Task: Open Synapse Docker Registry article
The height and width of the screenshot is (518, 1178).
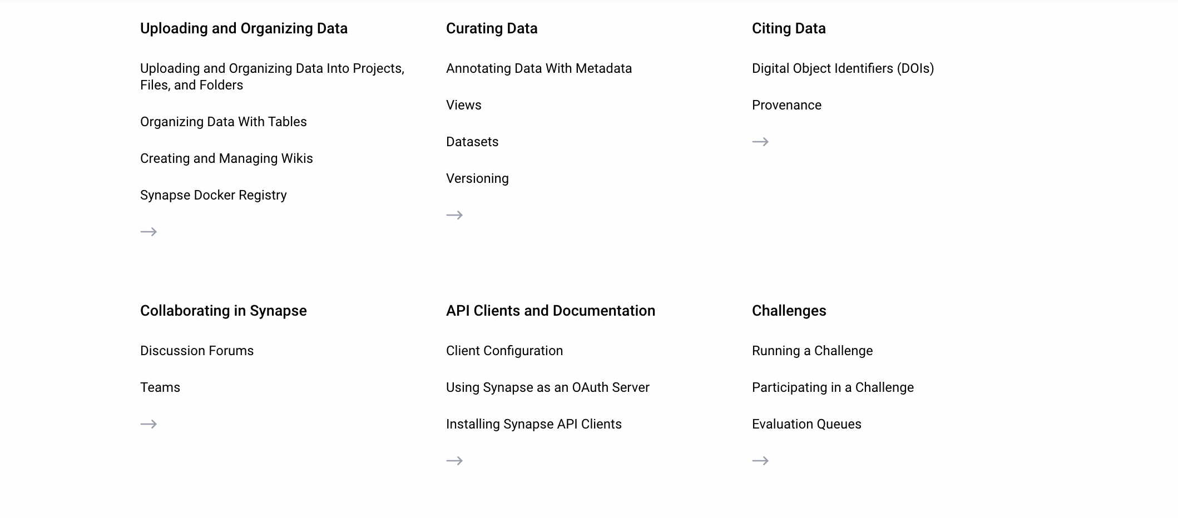Action: (x=214, y=195)
